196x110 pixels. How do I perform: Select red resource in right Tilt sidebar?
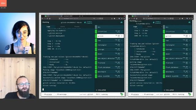(x=177, y=41)
